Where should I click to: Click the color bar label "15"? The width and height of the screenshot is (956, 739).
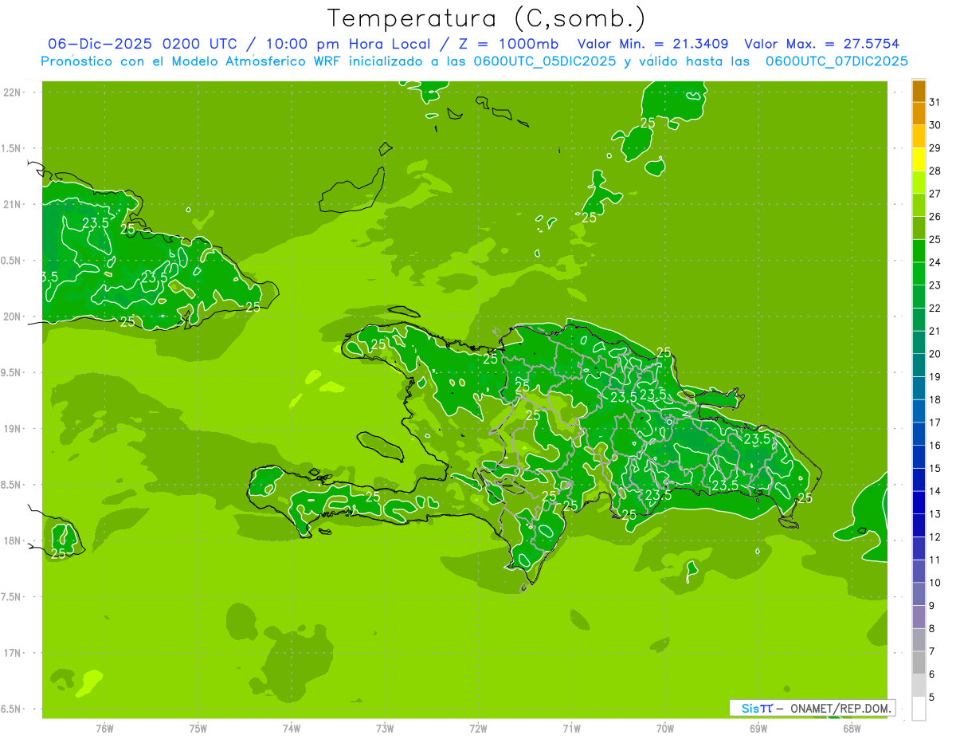tap(935, 468)
